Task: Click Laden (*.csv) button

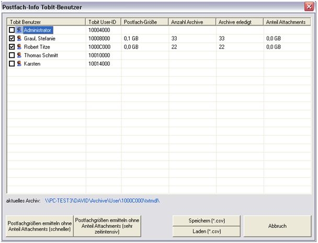Action: (x=207, y=232)
